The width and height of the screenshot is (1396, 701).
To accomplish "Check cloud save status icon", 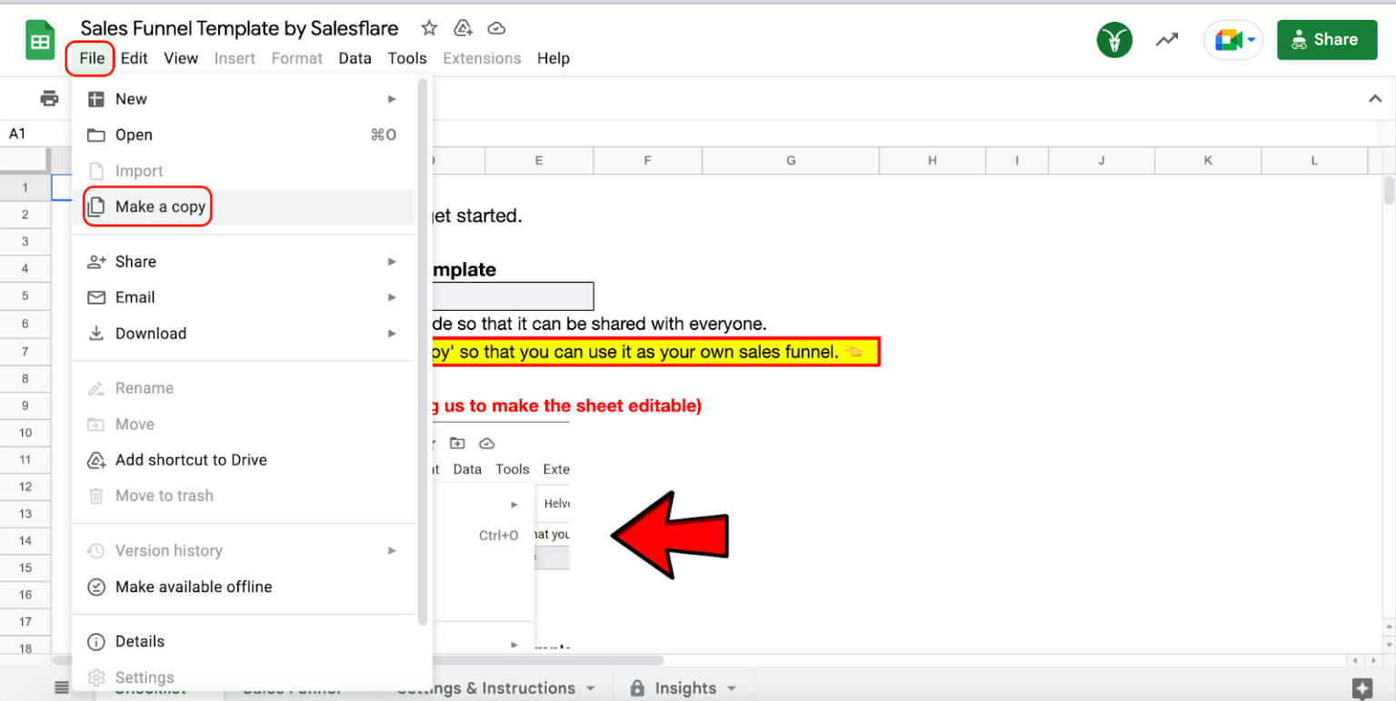I will [x=496, y=28].
